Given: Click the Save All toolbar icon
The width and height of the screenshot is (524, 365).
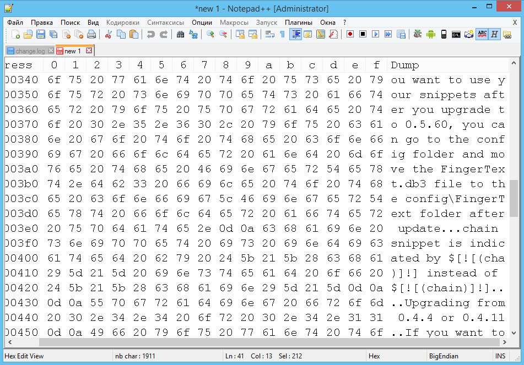Looking at the screenshot, I should coord(53,34).
